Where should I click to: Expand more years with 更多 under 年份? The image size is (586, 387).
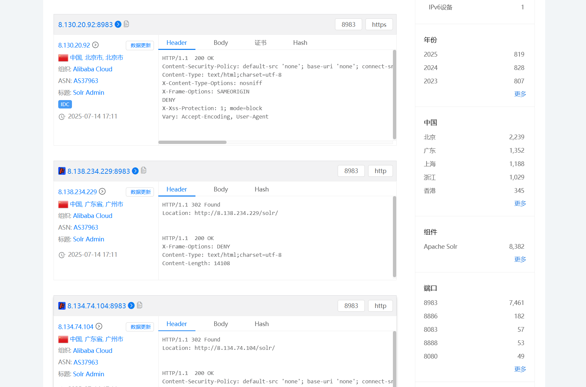click(x=520, y=94)
